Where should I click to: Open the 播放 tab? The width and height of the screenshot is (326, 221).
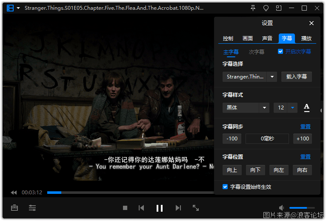pyautogui.click(x=306, y=38)
